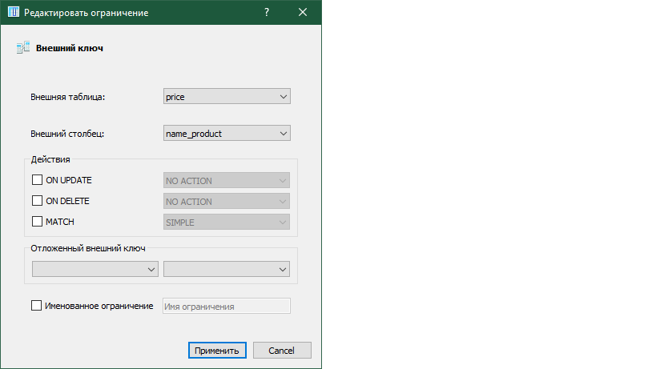Enable the ON UPDATE checkbox
This screenshot has width=656, height=369.
click(37, 179)
